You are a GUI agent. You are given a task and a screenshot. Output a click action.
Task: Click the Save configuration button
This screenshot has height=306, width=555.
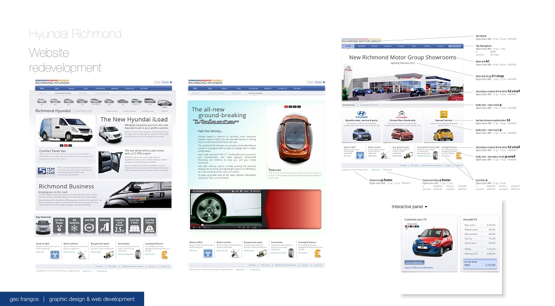[x=414, y=262]
